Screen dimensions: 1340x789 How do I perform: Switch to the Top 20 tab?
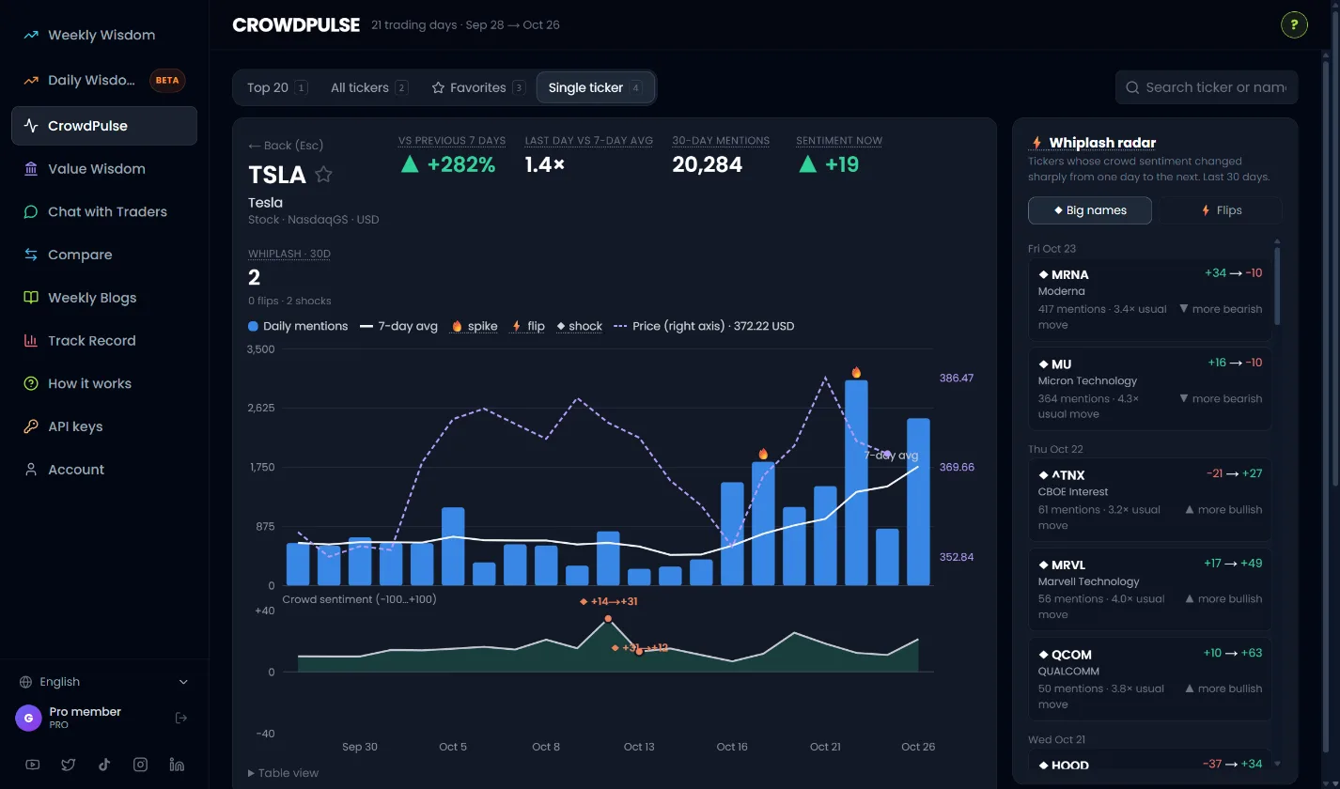click(x=277, y=87)
